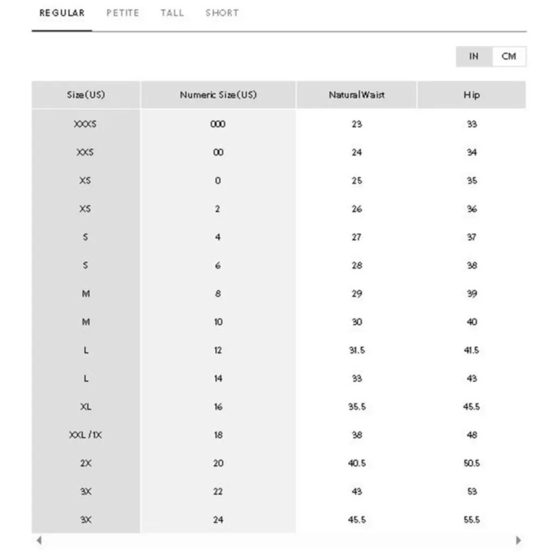Click the Natural Waist column header
This screenshot has width=557, height=557.
tap(356, 95)
